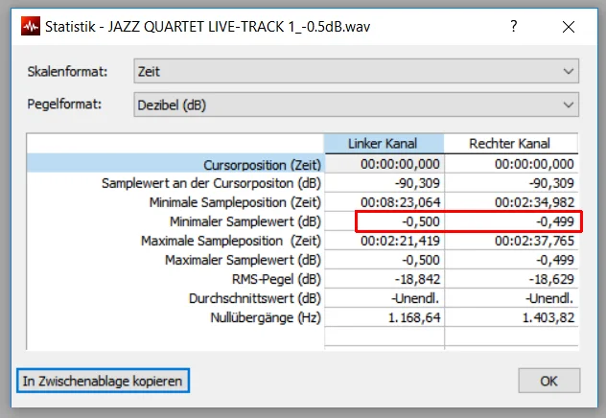
Task: Click the Nullübergänge value 1.403,82
Action: [x=511, y=317]
